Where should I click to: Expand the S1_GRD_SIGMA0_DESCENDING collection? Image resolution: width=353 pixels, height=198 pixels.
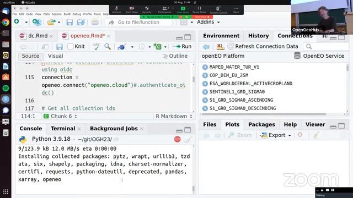point(205,108)
